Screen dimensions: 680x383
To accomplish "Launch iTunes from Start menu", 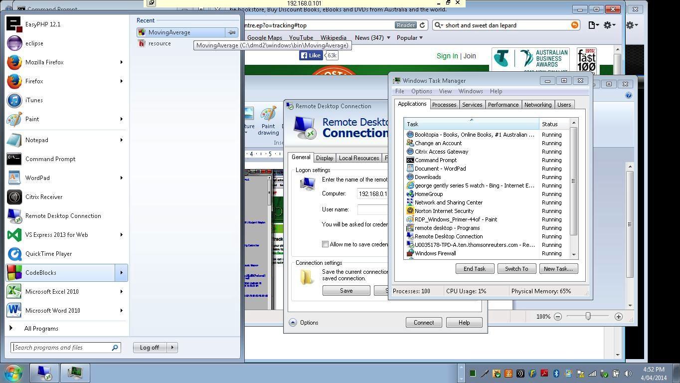I will 67,100.
